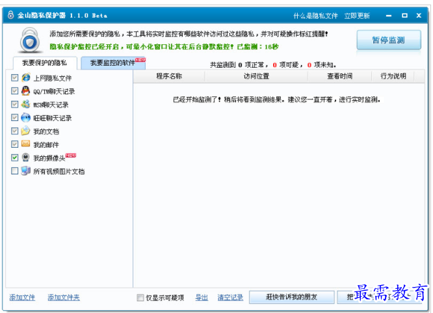433x313 pixels.
Task: Sort by the 访问位置 column header
Action: point(256,76)
